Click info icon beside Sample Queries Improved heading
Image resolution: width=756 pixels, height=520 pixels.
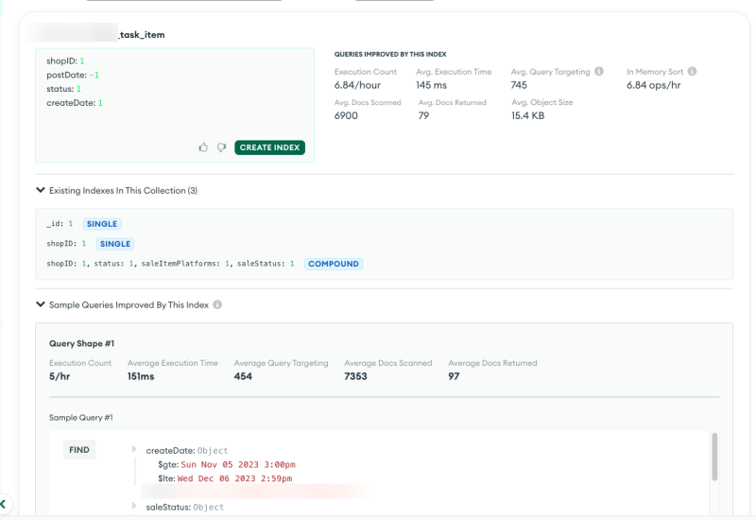[x=217, y=305]
